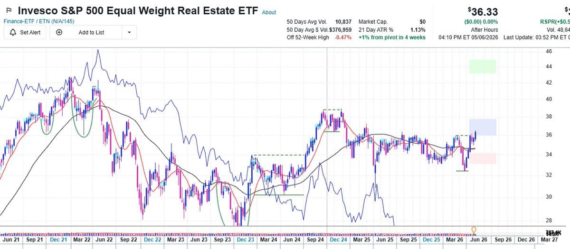570x249 pixels.
Task: Click the 04:10 PM ET 05/06/2026 timestamp
Action: pos(468,37)
